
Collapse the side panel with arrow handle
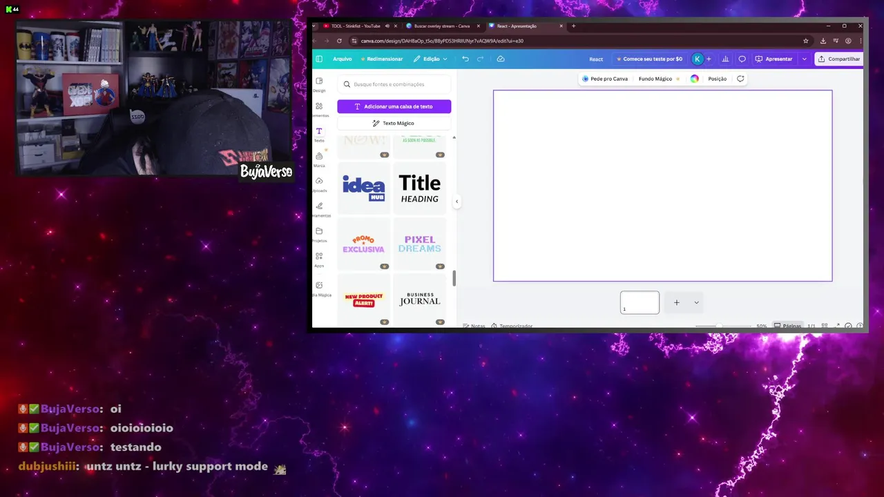457,202
